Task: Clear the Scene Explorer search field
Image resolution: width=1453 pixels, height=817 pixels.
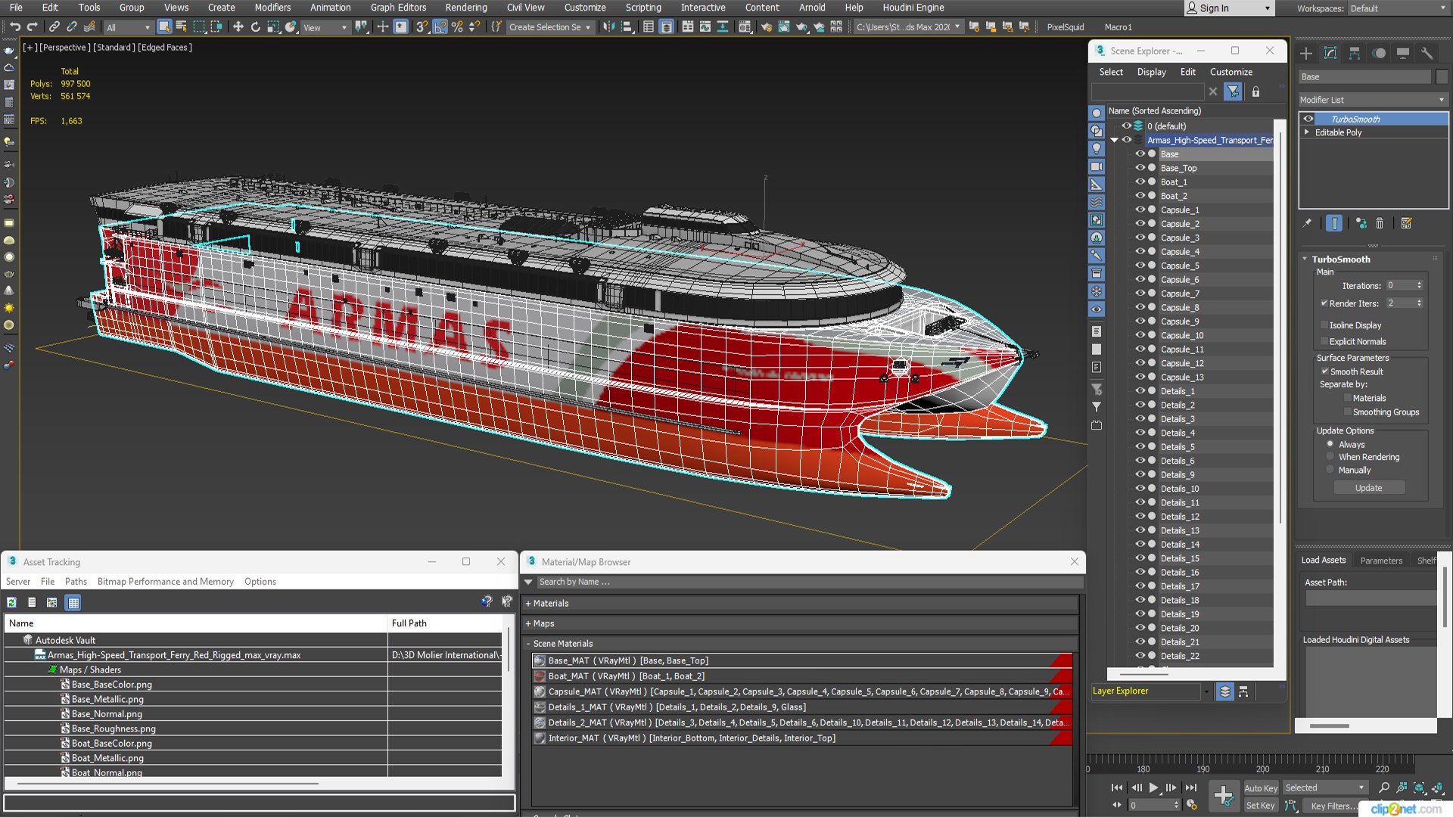Action: pos(1213,92)
